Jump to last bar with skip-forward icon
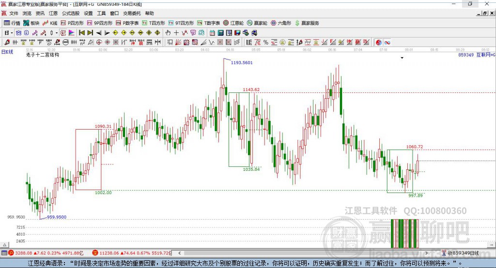496x268 pixels. tap(90, 33)
